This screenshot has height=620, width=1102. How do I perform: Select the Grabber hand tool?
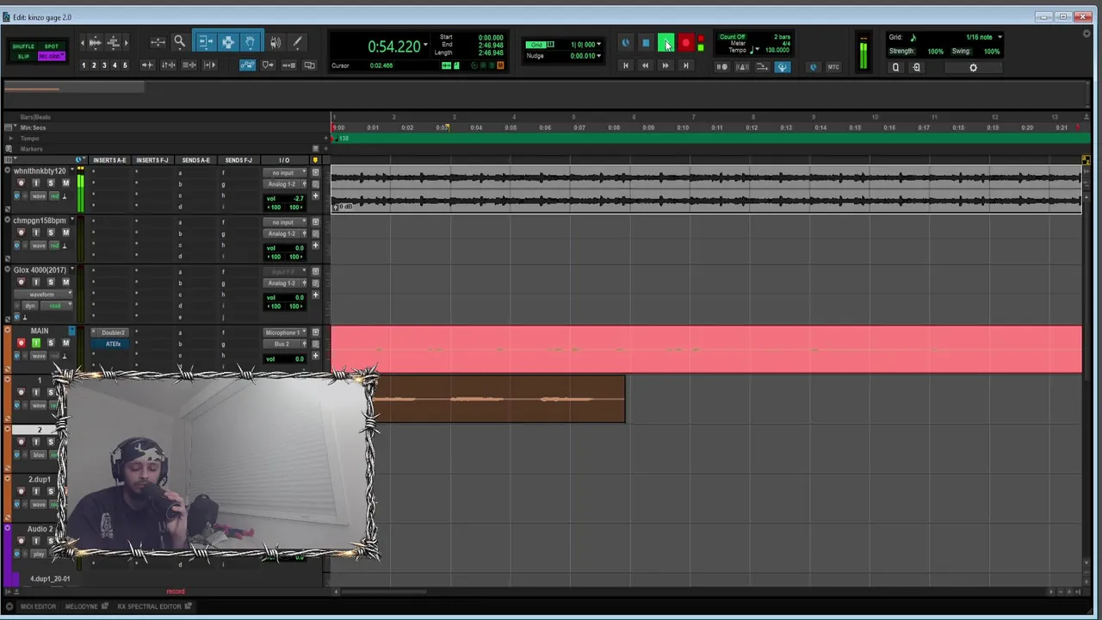point(250,42)
